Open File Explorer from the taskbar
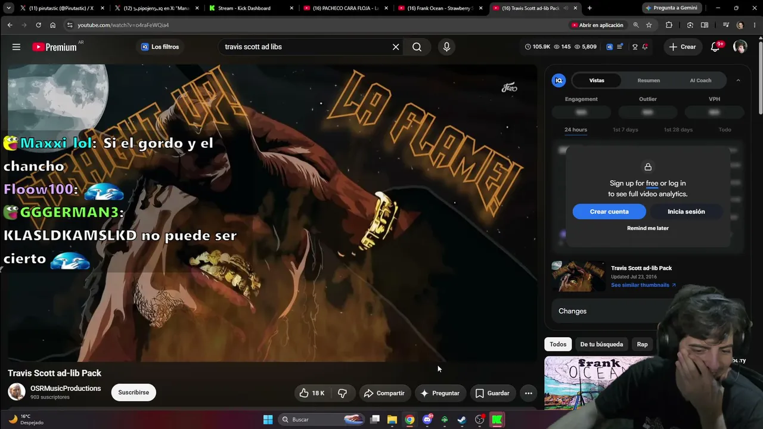The image size is (763, 429). tap(392, 419)
